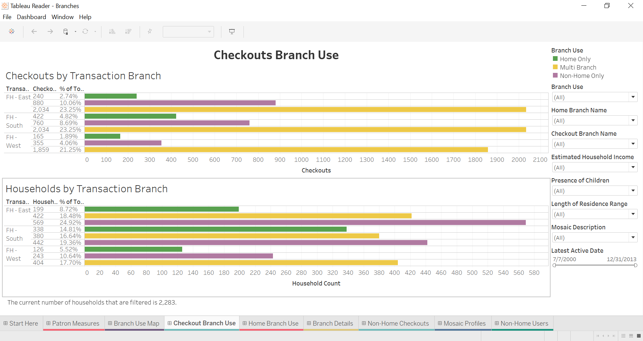The width and height of the screenshot is (643, 341).
Task: Click the FH - East 2,034 checkouts yellow bar
Action: point(305,110)
